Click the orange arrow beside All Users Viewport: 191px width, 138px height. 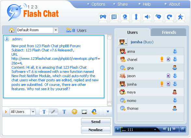point(6,112)
